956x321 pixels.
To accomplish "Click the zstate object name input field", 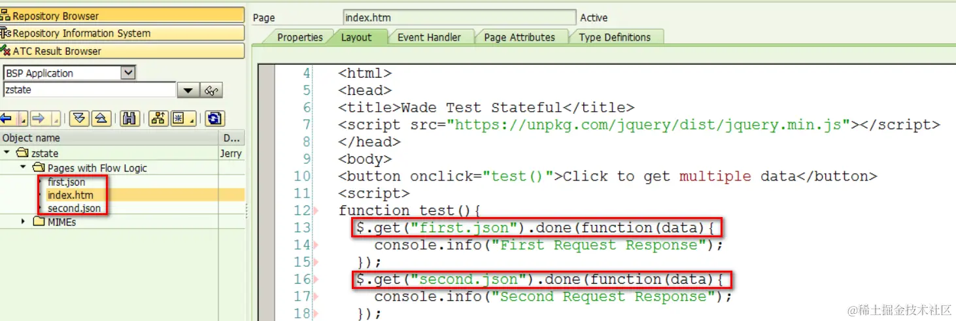I will 90,90.
